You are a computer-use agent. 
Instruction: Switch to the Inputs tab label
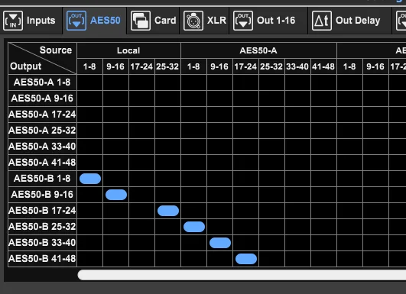[41, 21]
